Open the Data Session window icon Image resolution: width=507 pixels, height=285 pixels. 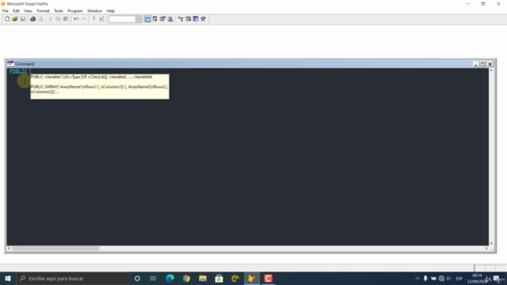155,19
